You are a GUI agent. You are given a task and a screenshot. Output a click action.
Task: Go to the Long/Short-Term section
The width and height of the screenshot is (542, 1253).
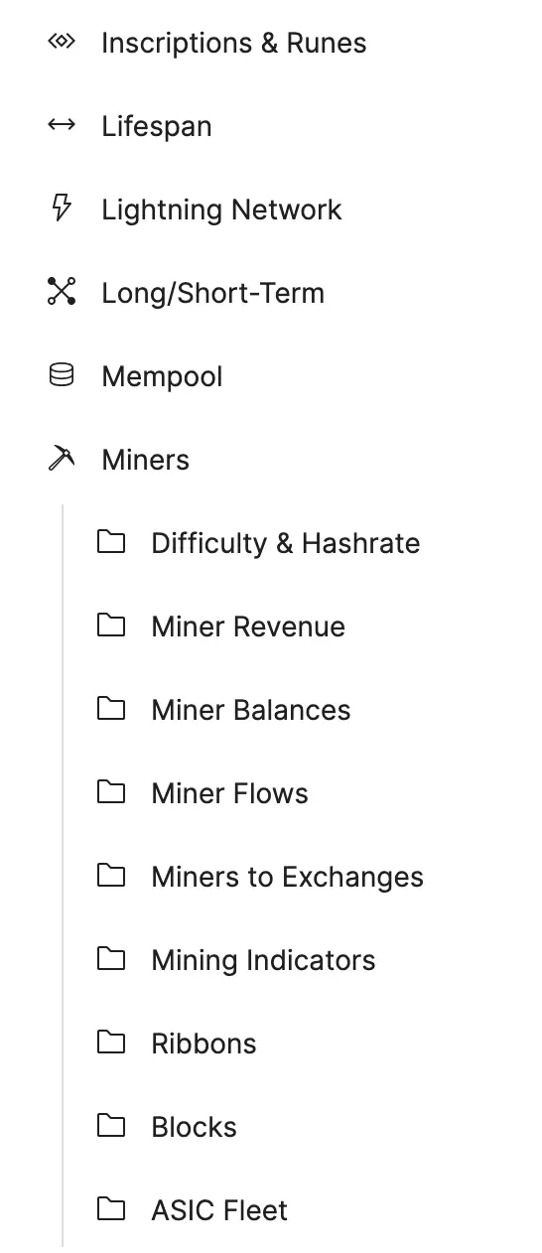tap(212, 293)
